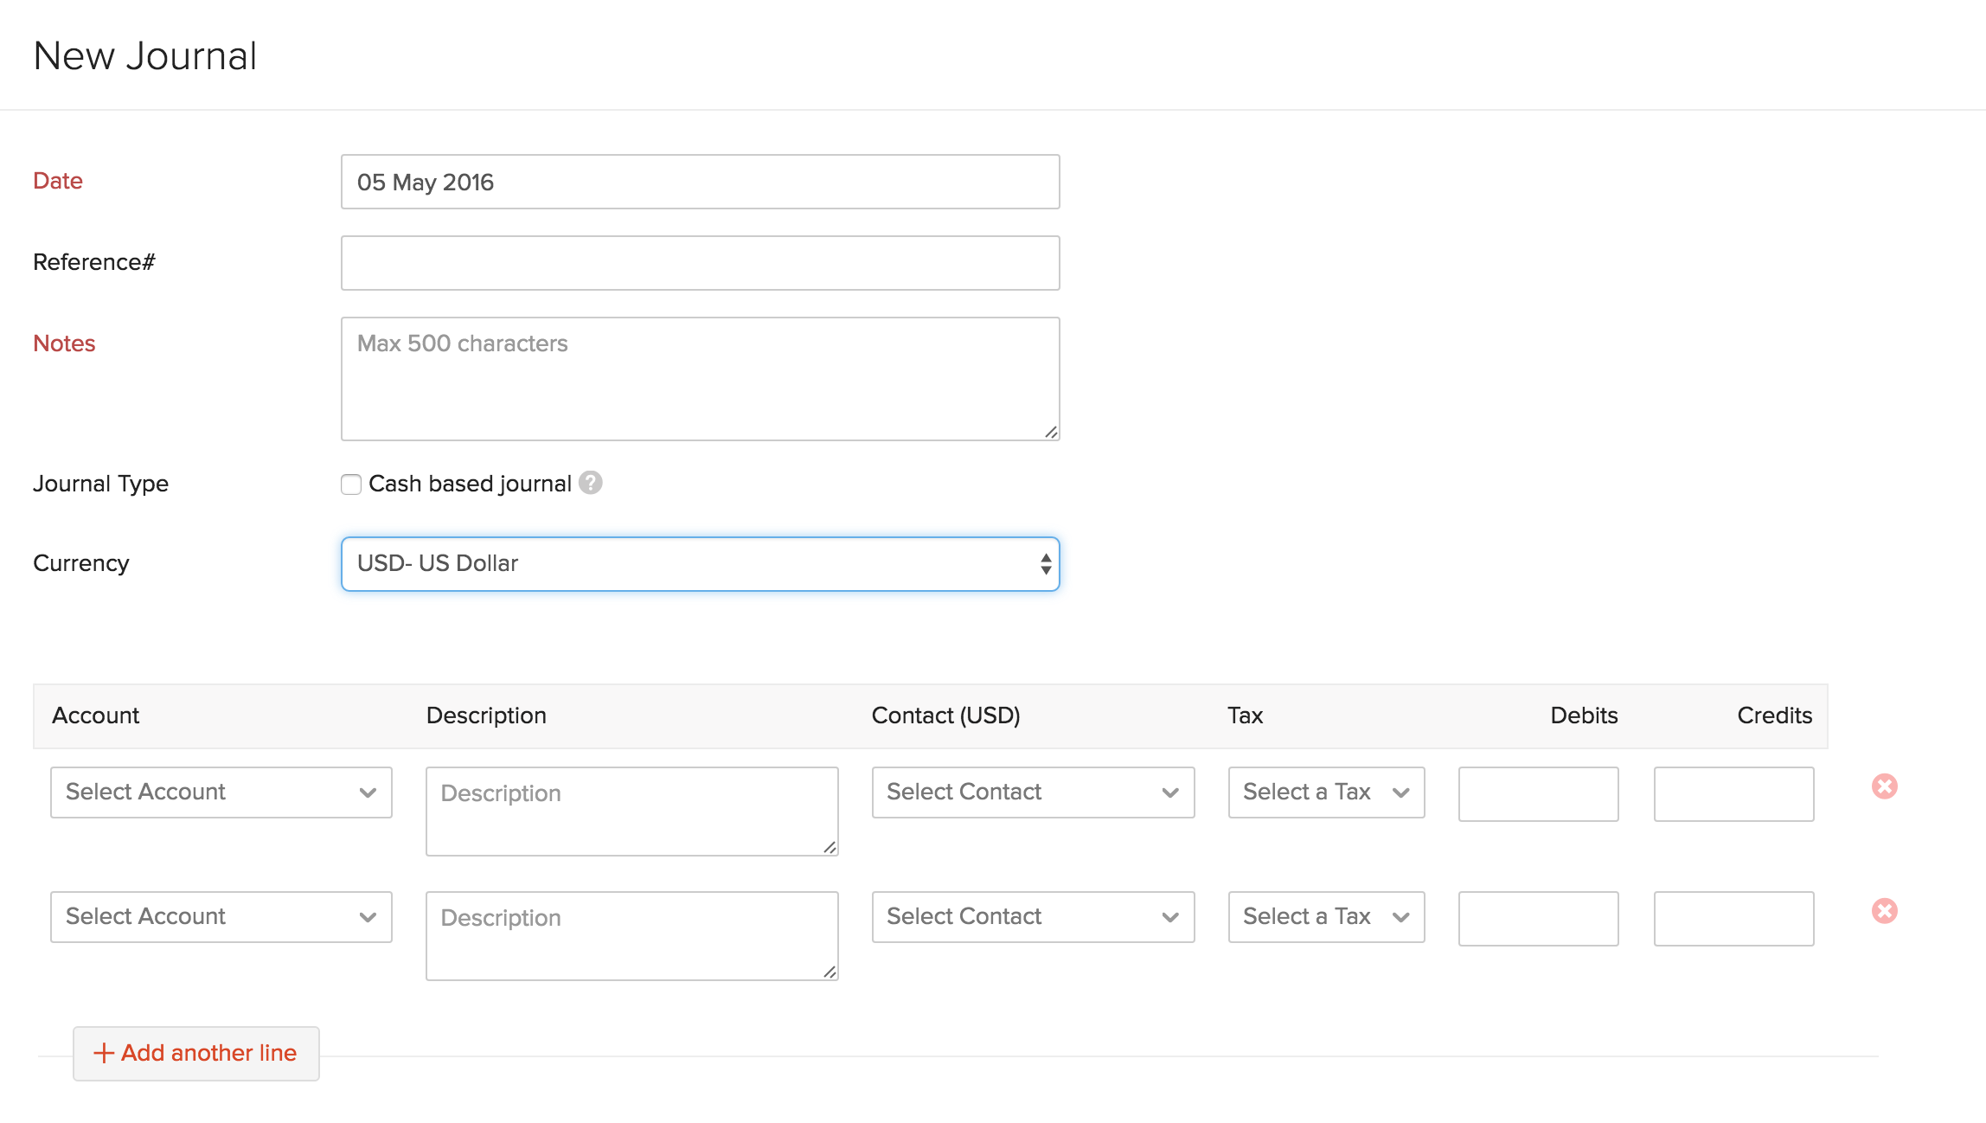The height and width of the screenshot is (1123, 1986).
Task: Click the Date field showing 05 May 2016
Action: coord(700,182)
